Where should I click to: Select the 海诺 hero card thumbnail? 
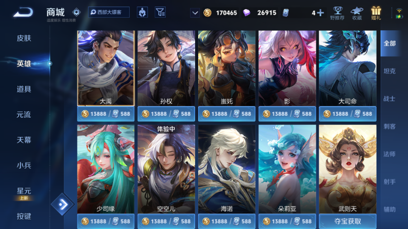coord(227,169)
